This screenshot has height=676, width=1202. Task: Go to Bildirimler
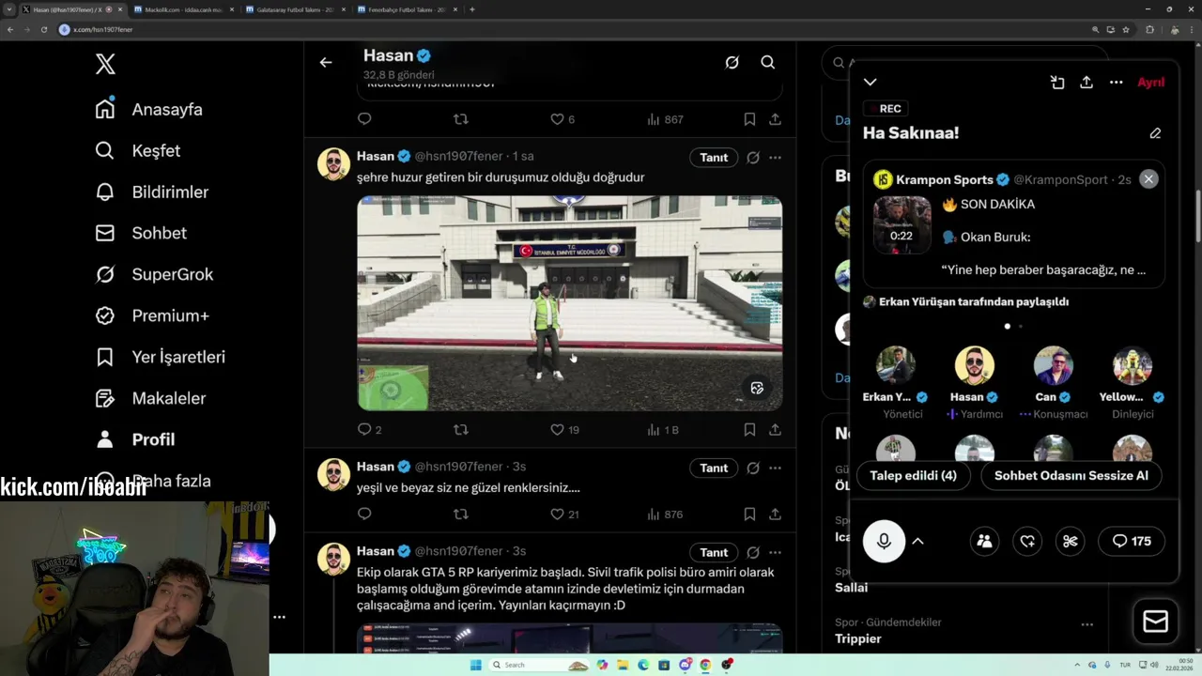pos(152,192)
